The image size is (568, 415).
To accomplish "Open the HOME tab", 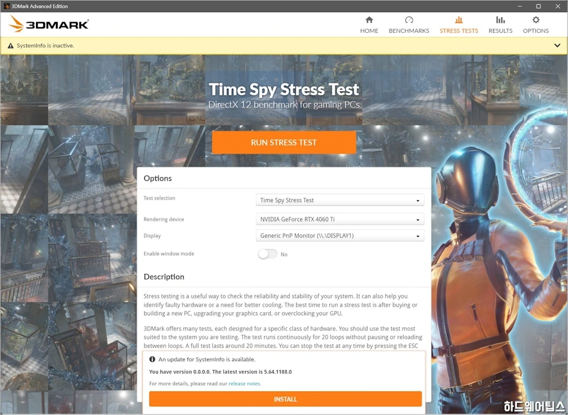I will coord(369,24).
